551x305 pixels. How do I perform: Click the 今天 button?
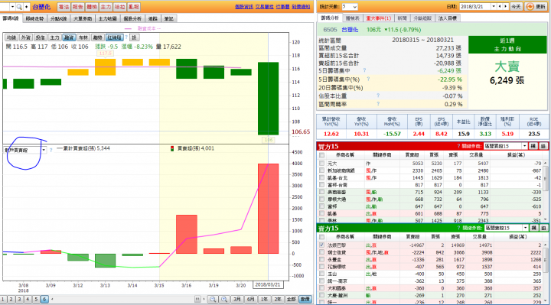pos(516,7)
